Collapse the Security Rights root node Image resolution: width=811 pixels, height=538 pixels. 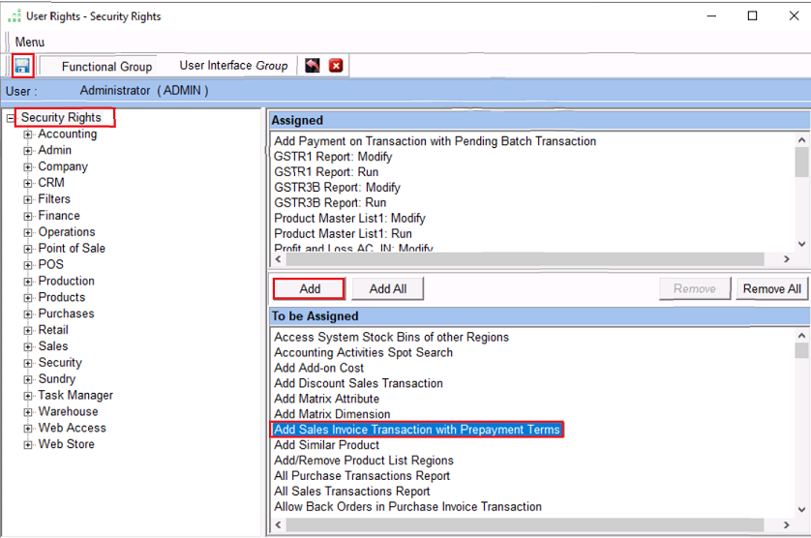(11, 118)
